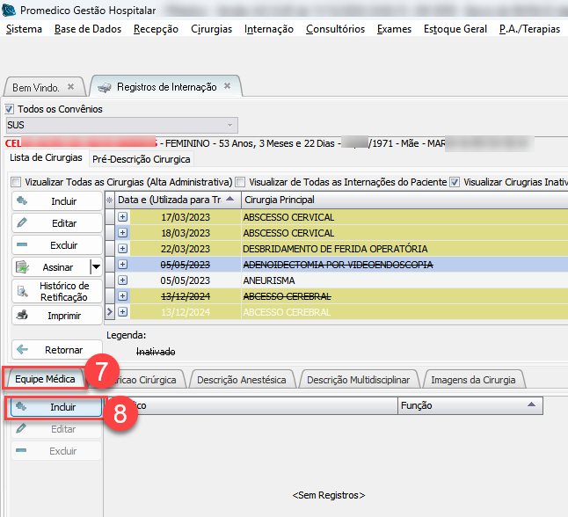This screenshot has width=568, height=517.
Task: Open the Cirurgias menu
Action: pyautogui.click(x=211, y=29)
